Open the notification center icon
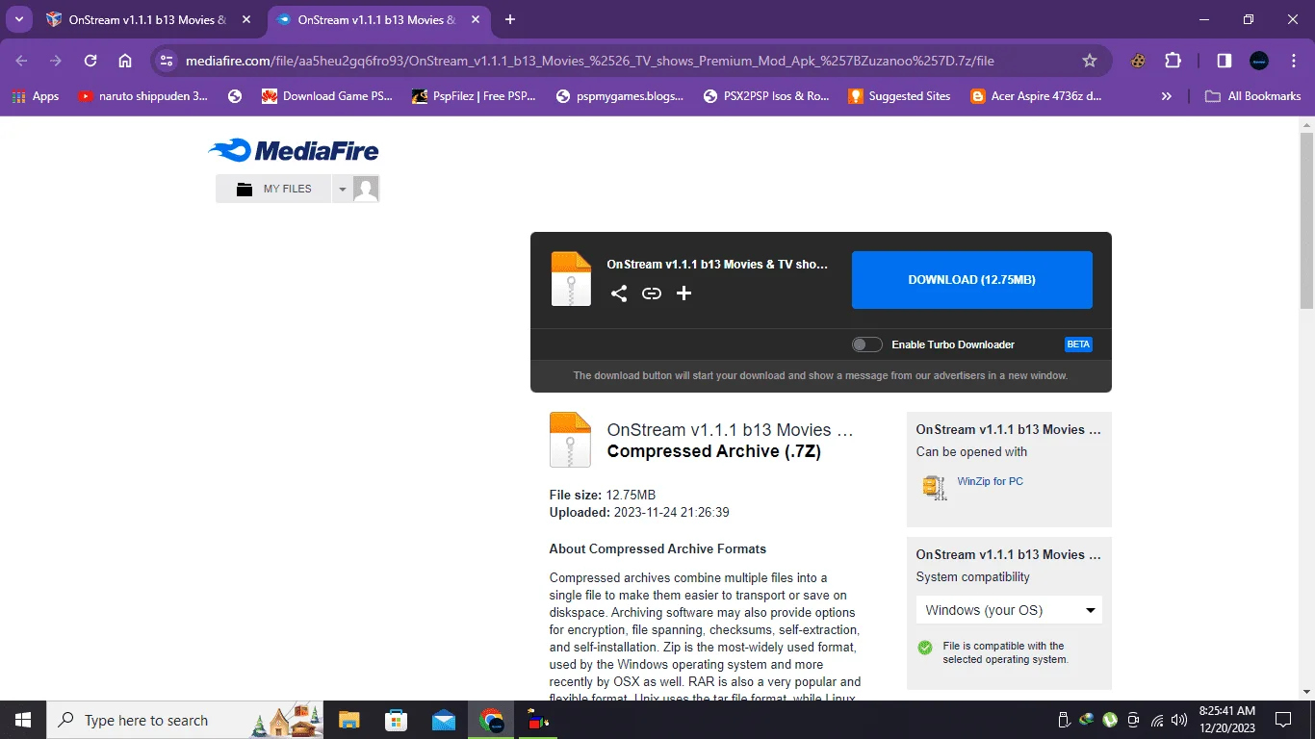 (1282, 720)
